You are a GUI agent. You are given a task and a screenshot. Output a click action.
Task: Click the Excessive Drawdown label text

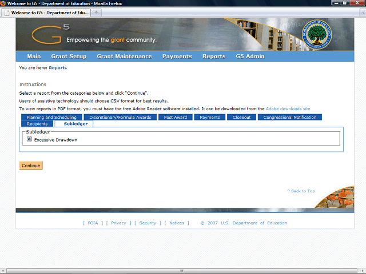(55, 140)
